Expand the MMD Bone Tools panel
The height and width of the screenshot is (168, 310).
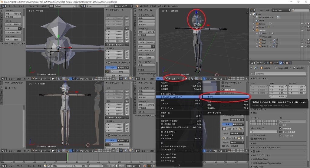click(x=260, y=159)
